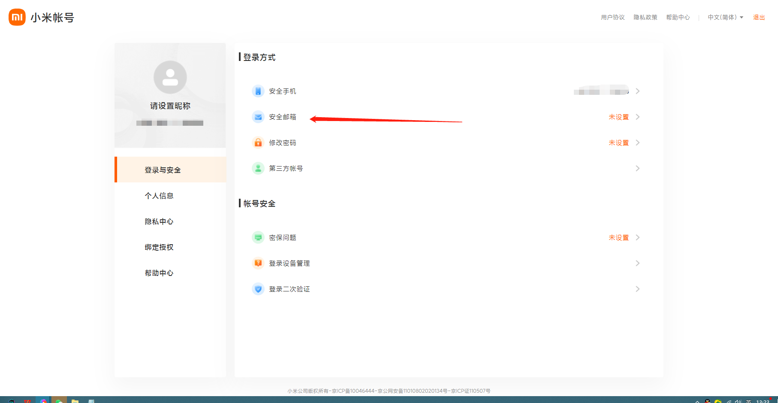778x403 pixels.
Task: Click the 登录设备管理 orange icon
Action: (x=258, y=263)
